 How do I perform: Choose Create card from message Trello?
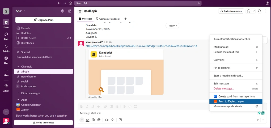pyautogui.click(x=236, y=96)
